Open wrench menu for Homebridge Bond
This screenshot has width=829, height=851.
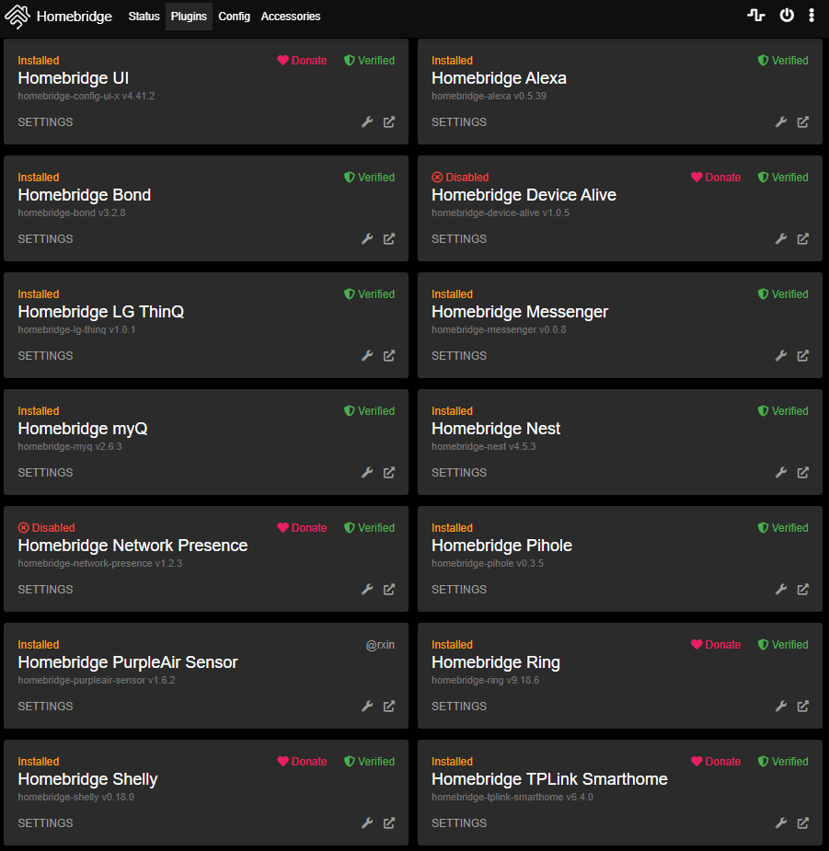(x=367, y=239)
